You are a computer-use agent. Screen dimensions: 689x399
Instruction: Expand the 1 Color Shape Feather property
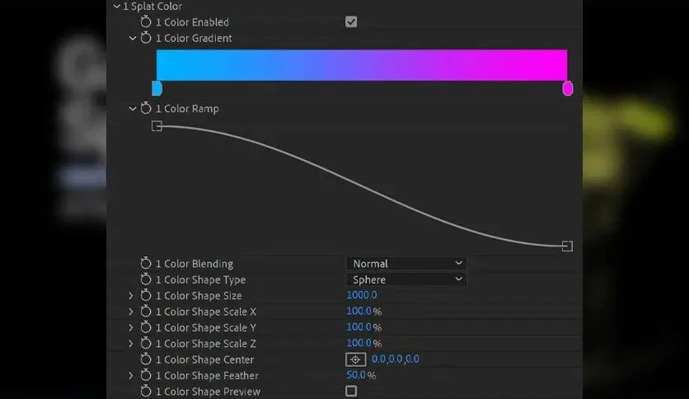[130, 375]
